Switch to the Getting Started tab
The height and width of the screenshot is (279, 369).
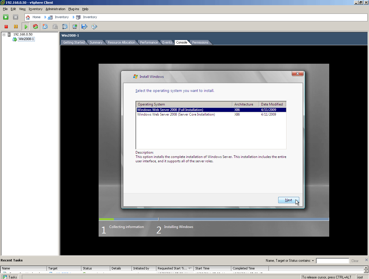tap(74, 42)
